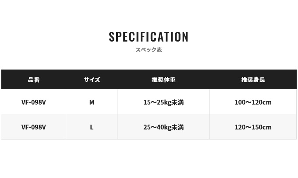Screen dimensions: 298x178
Task: Click the final letter N of SPECIFICATION
Action: click(x=185, y=37)
